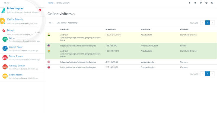Click the red badge on Brian Hopper's chat
Screen dimensions: 217x113
(40, 10)
